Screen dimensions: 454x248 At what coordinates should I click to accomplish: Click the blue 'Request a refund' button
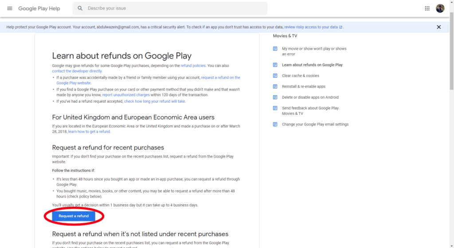pyautogui.click(x=74, y=216)
